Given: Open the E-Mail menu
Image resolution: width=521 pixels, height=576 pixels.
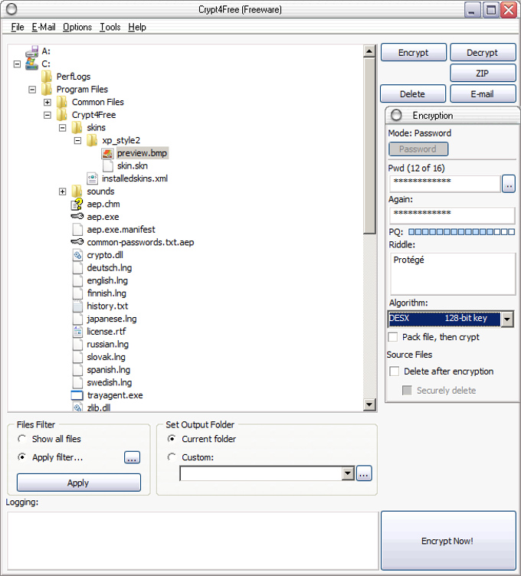Looking at the screenshot, I should [44, 27].
